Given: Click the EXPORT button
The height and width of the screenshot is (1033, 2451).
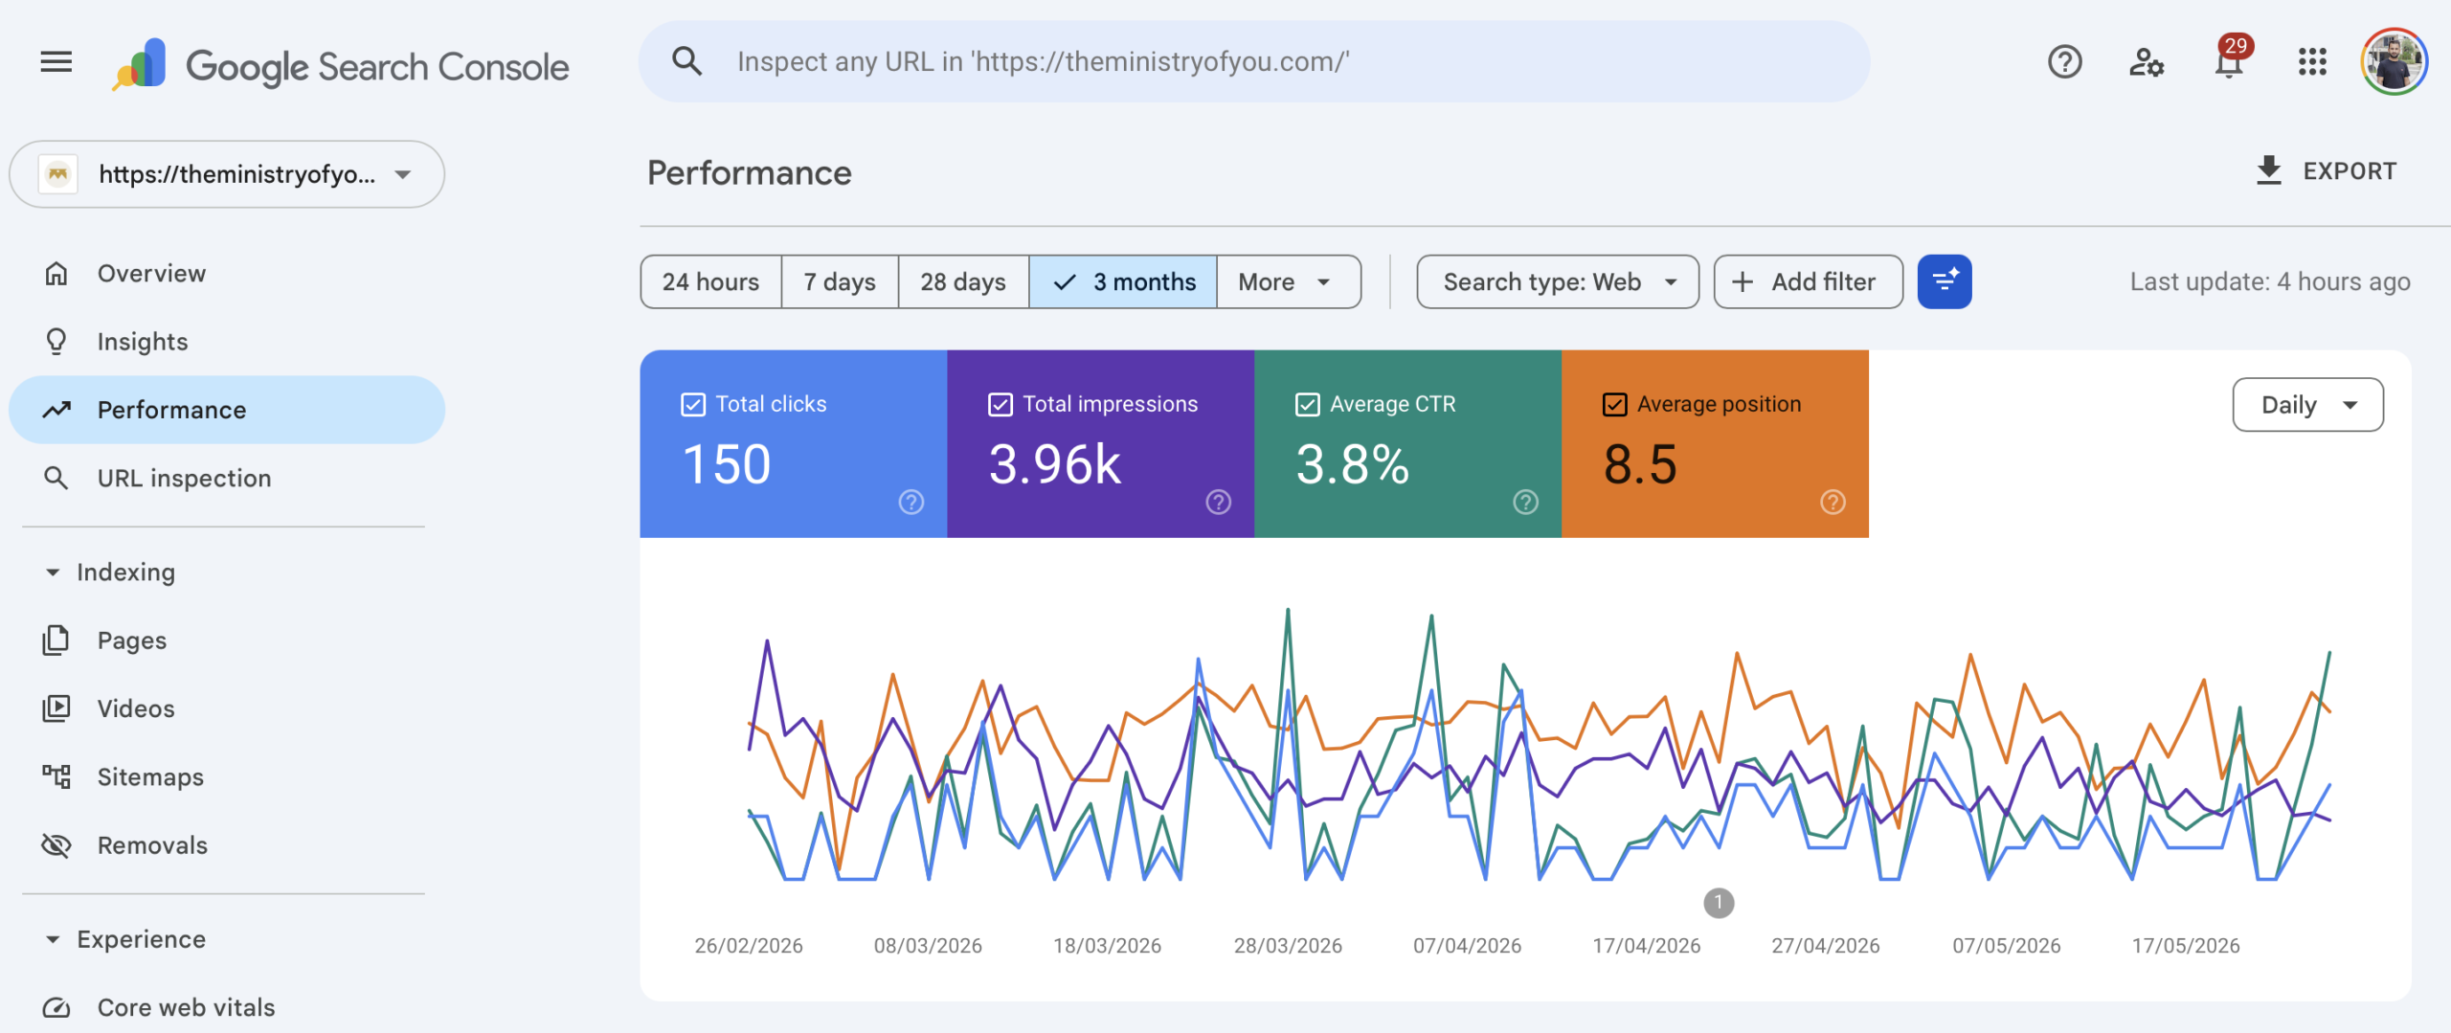Looking at the screenshot, I should [x=2327, y=171].
